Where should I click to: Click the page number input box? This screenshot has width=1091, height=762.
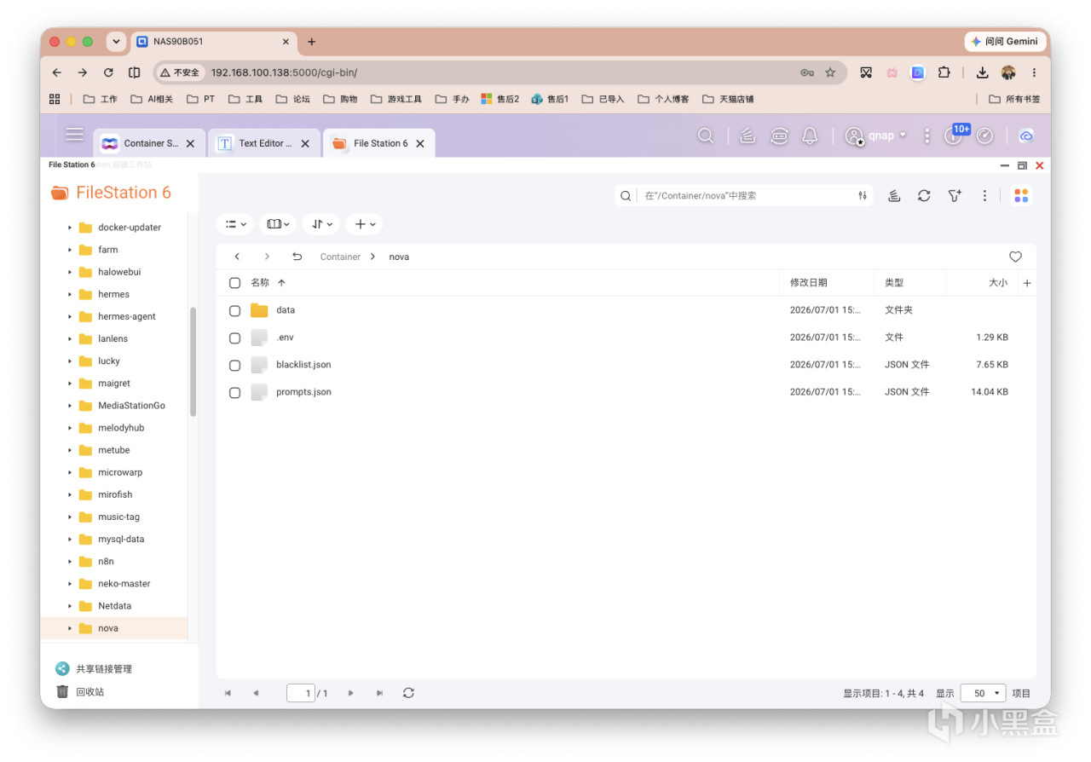pos(301,693)
